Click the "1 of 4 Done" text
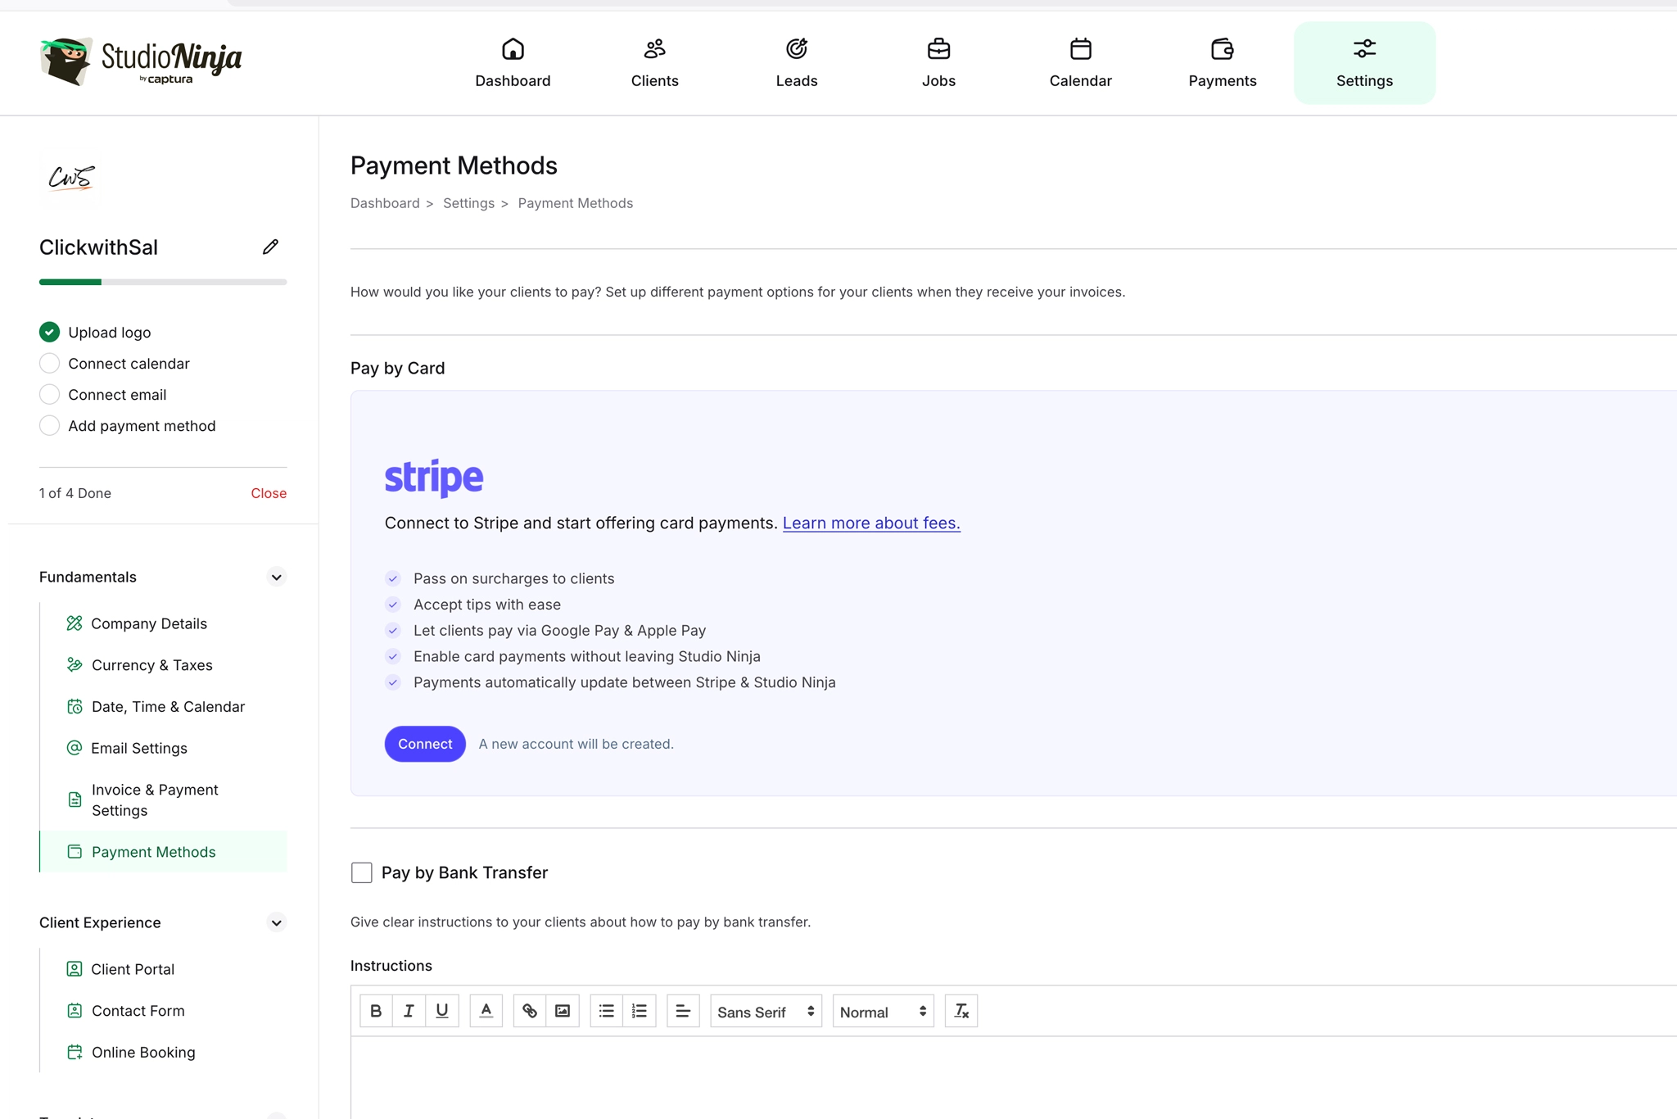 pos(75,493)
